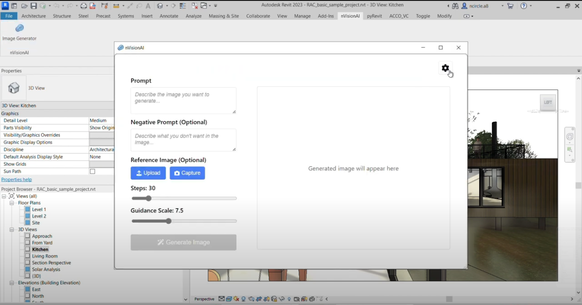
Task: Enable the Sun Path checkbox in Properties
Action: [x=93, y=171]
